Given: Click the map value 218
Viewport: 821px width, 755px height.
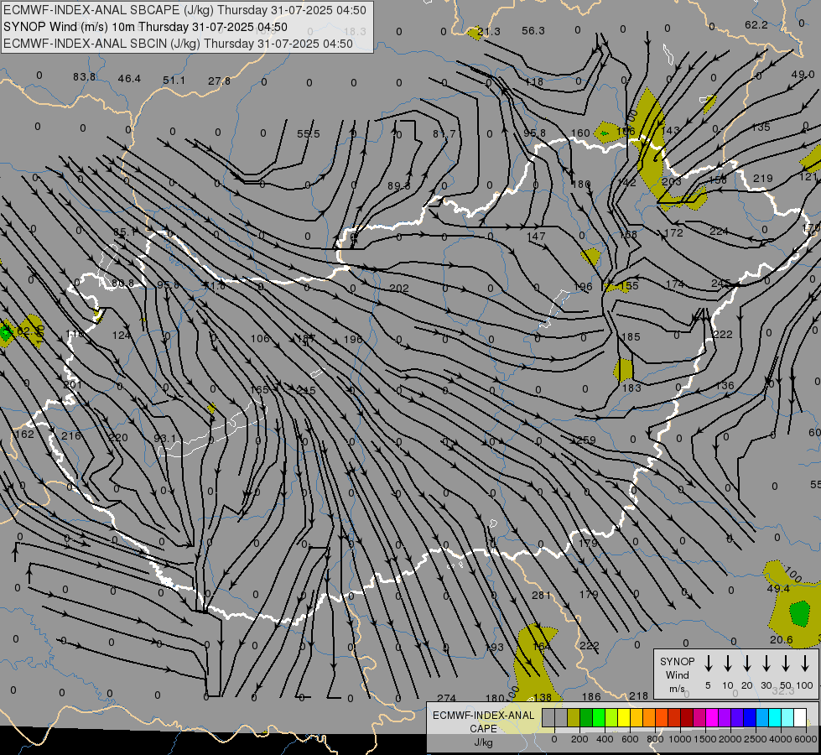Looking at the screenshot, I should pos(638,695).
